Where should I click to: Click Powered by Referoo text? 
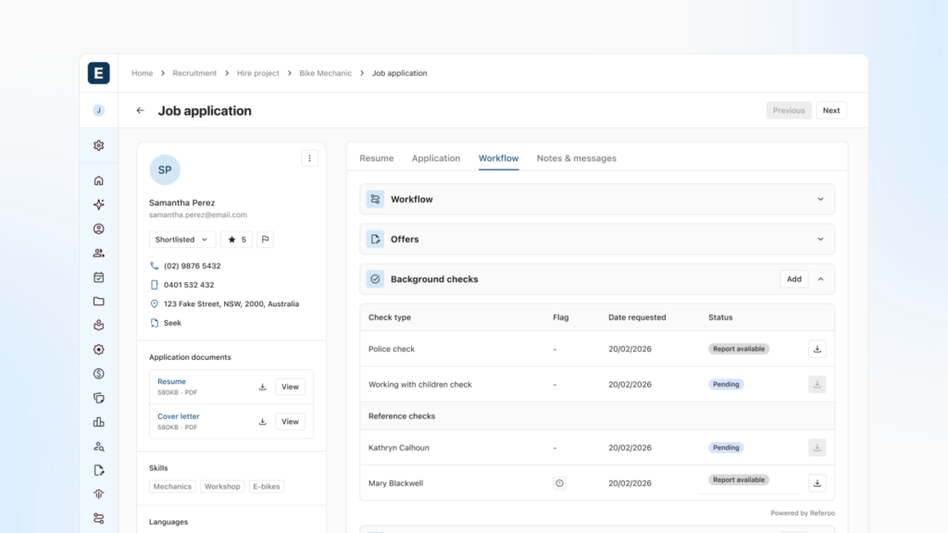[x=803, y=513]
